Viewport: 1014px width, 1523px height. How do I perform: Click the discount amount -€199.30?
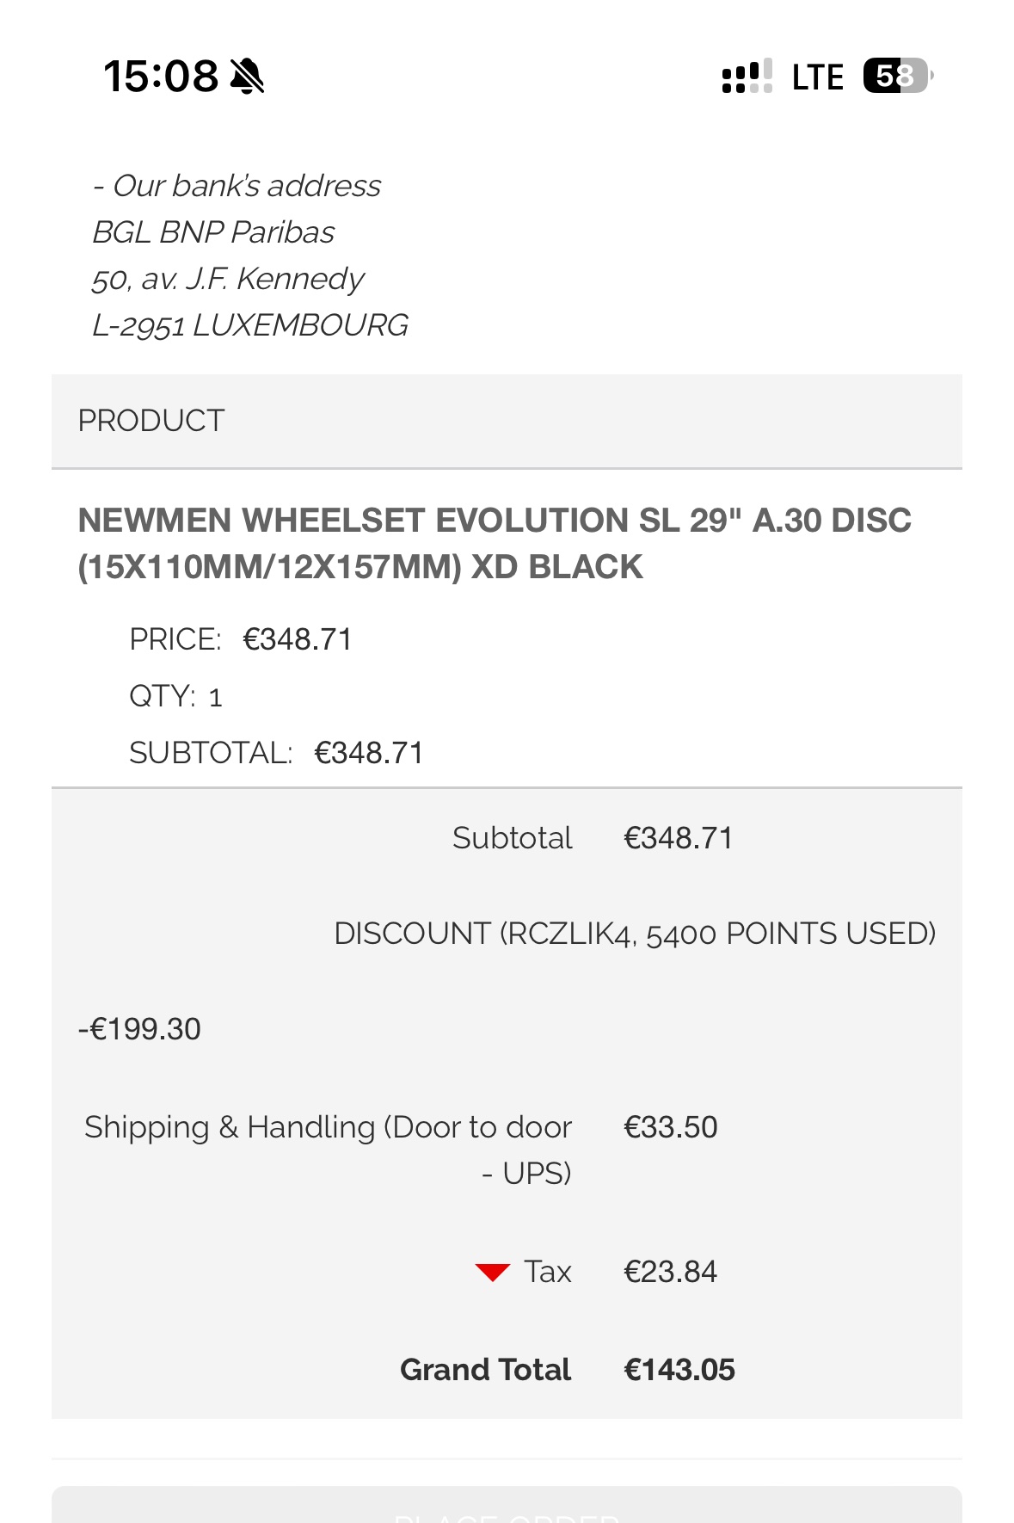[x=139, y=1029]
